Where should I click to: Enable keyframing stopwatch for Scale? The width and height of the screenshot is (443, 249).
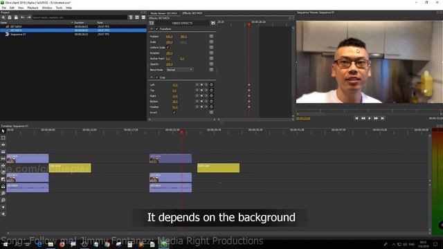(x=211, y=41)
